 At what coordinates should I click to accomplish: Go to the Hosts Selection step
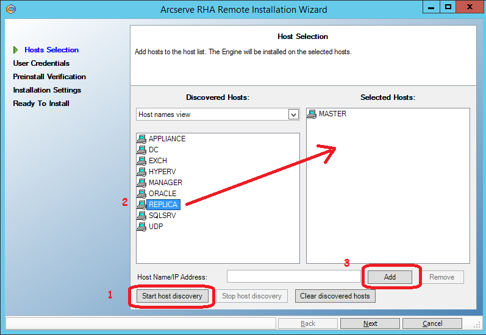coord(51,50)
